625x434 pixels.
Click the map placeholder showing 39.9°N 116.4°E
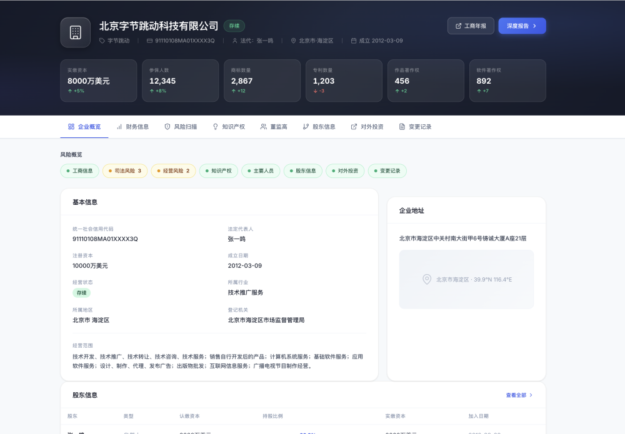click(466, 279)
